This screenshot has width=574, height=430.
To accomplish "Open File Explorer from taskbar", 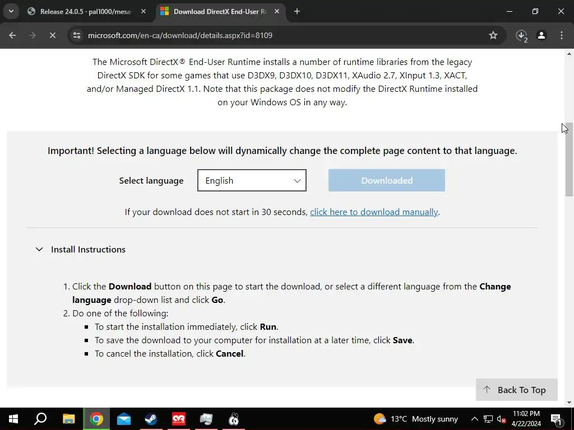I will (x=68, y=419).
